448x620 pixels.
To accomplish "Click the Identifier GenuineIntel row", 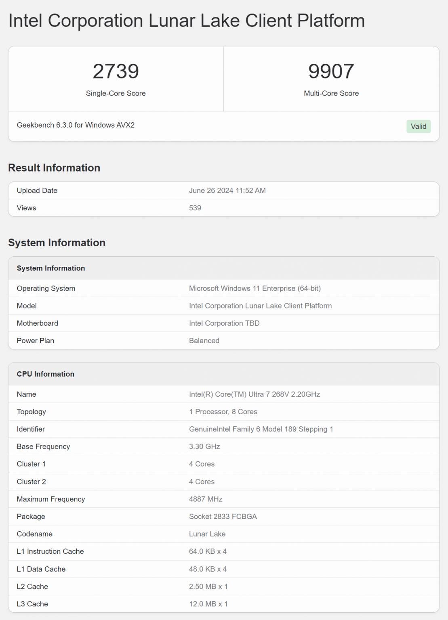I will pyautogui.click(x=261, y=429).
